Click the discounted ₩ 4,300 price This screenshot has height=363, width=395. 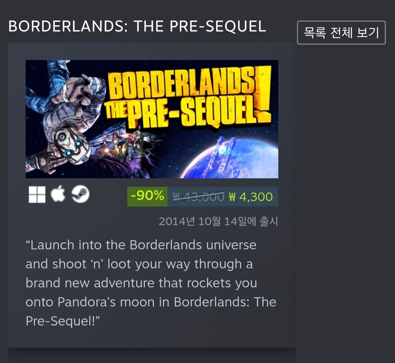251,197
